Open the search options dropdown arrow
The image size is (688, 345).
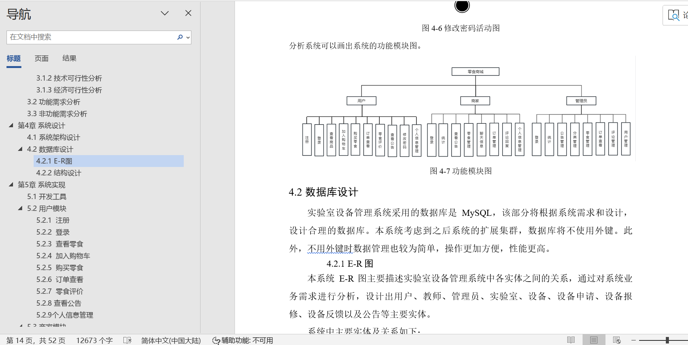click(188, 37)
